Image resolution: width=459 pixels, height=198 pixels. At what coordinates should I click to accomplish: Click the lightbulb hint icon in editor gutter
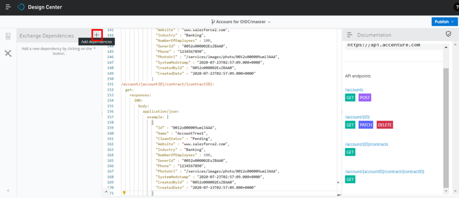124,192
